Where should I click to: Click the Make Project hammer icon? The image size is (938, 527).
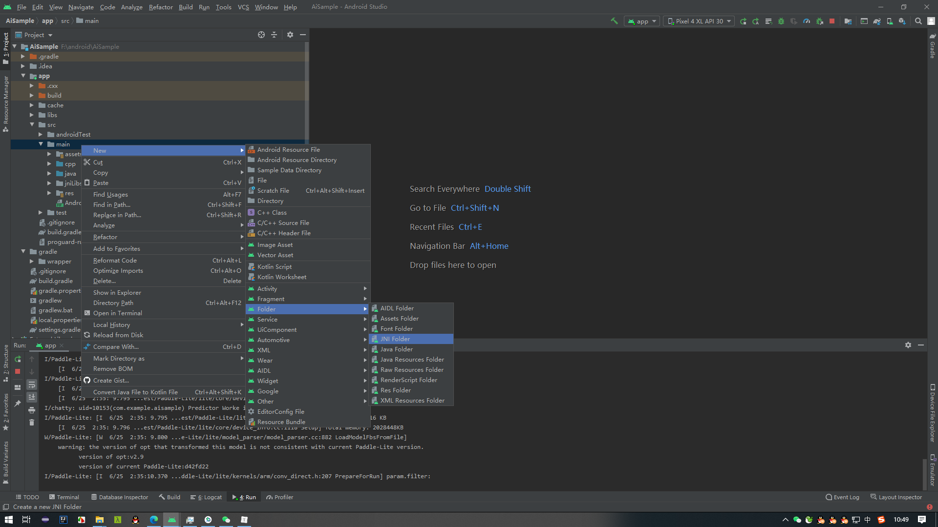(x=614, y=21)
